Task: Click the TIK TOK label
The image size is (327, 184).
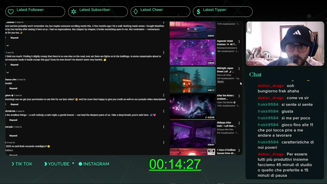Action: pos(24,164)
